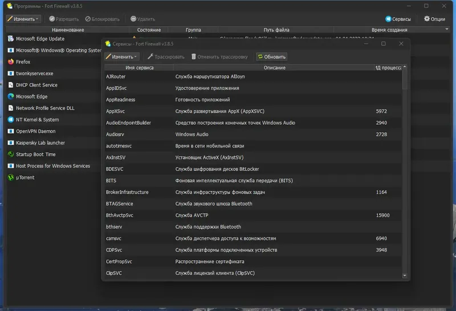Select ClipSVC service row

pyautogui.click(x=253, y=273)
